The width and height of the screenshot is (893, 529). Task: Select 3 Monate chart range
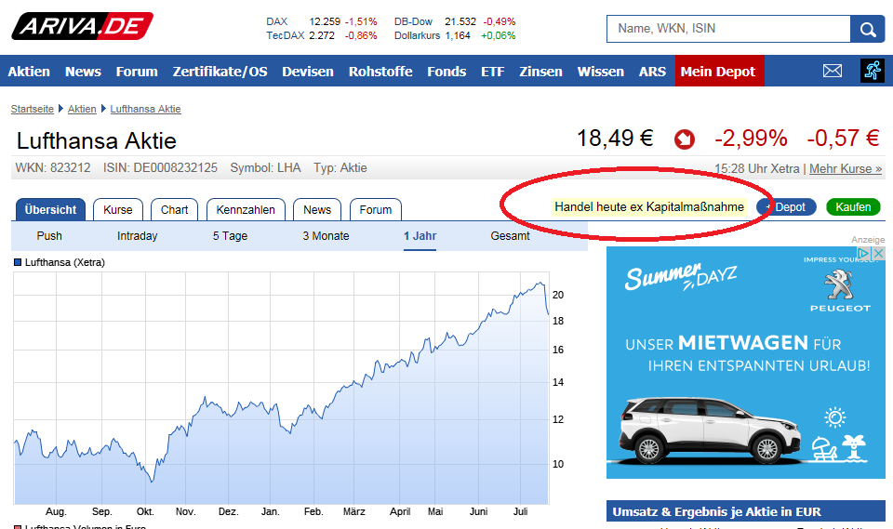point(326,236)
